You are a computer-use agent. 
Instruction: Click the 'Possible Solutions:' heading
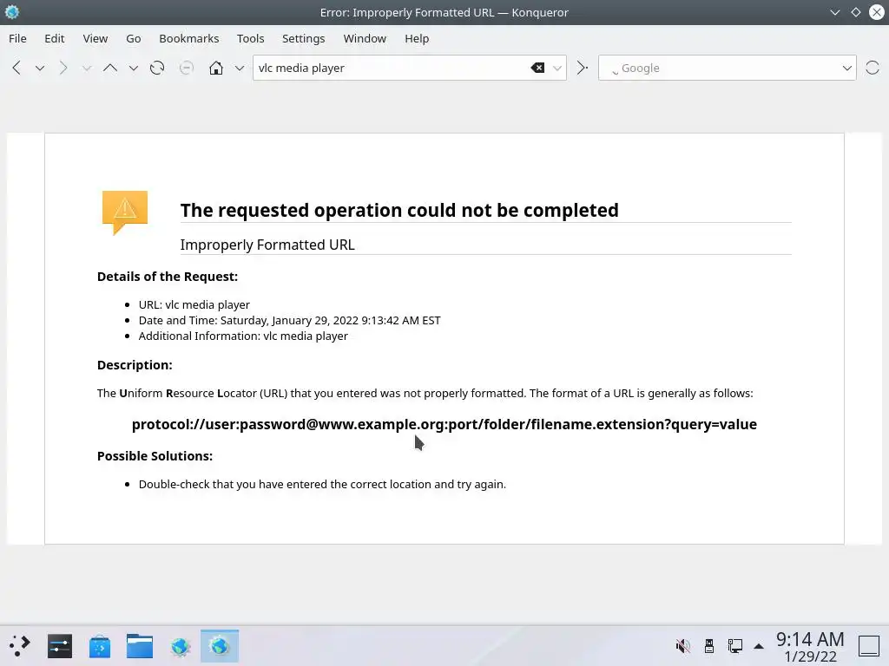pos(155,456)
